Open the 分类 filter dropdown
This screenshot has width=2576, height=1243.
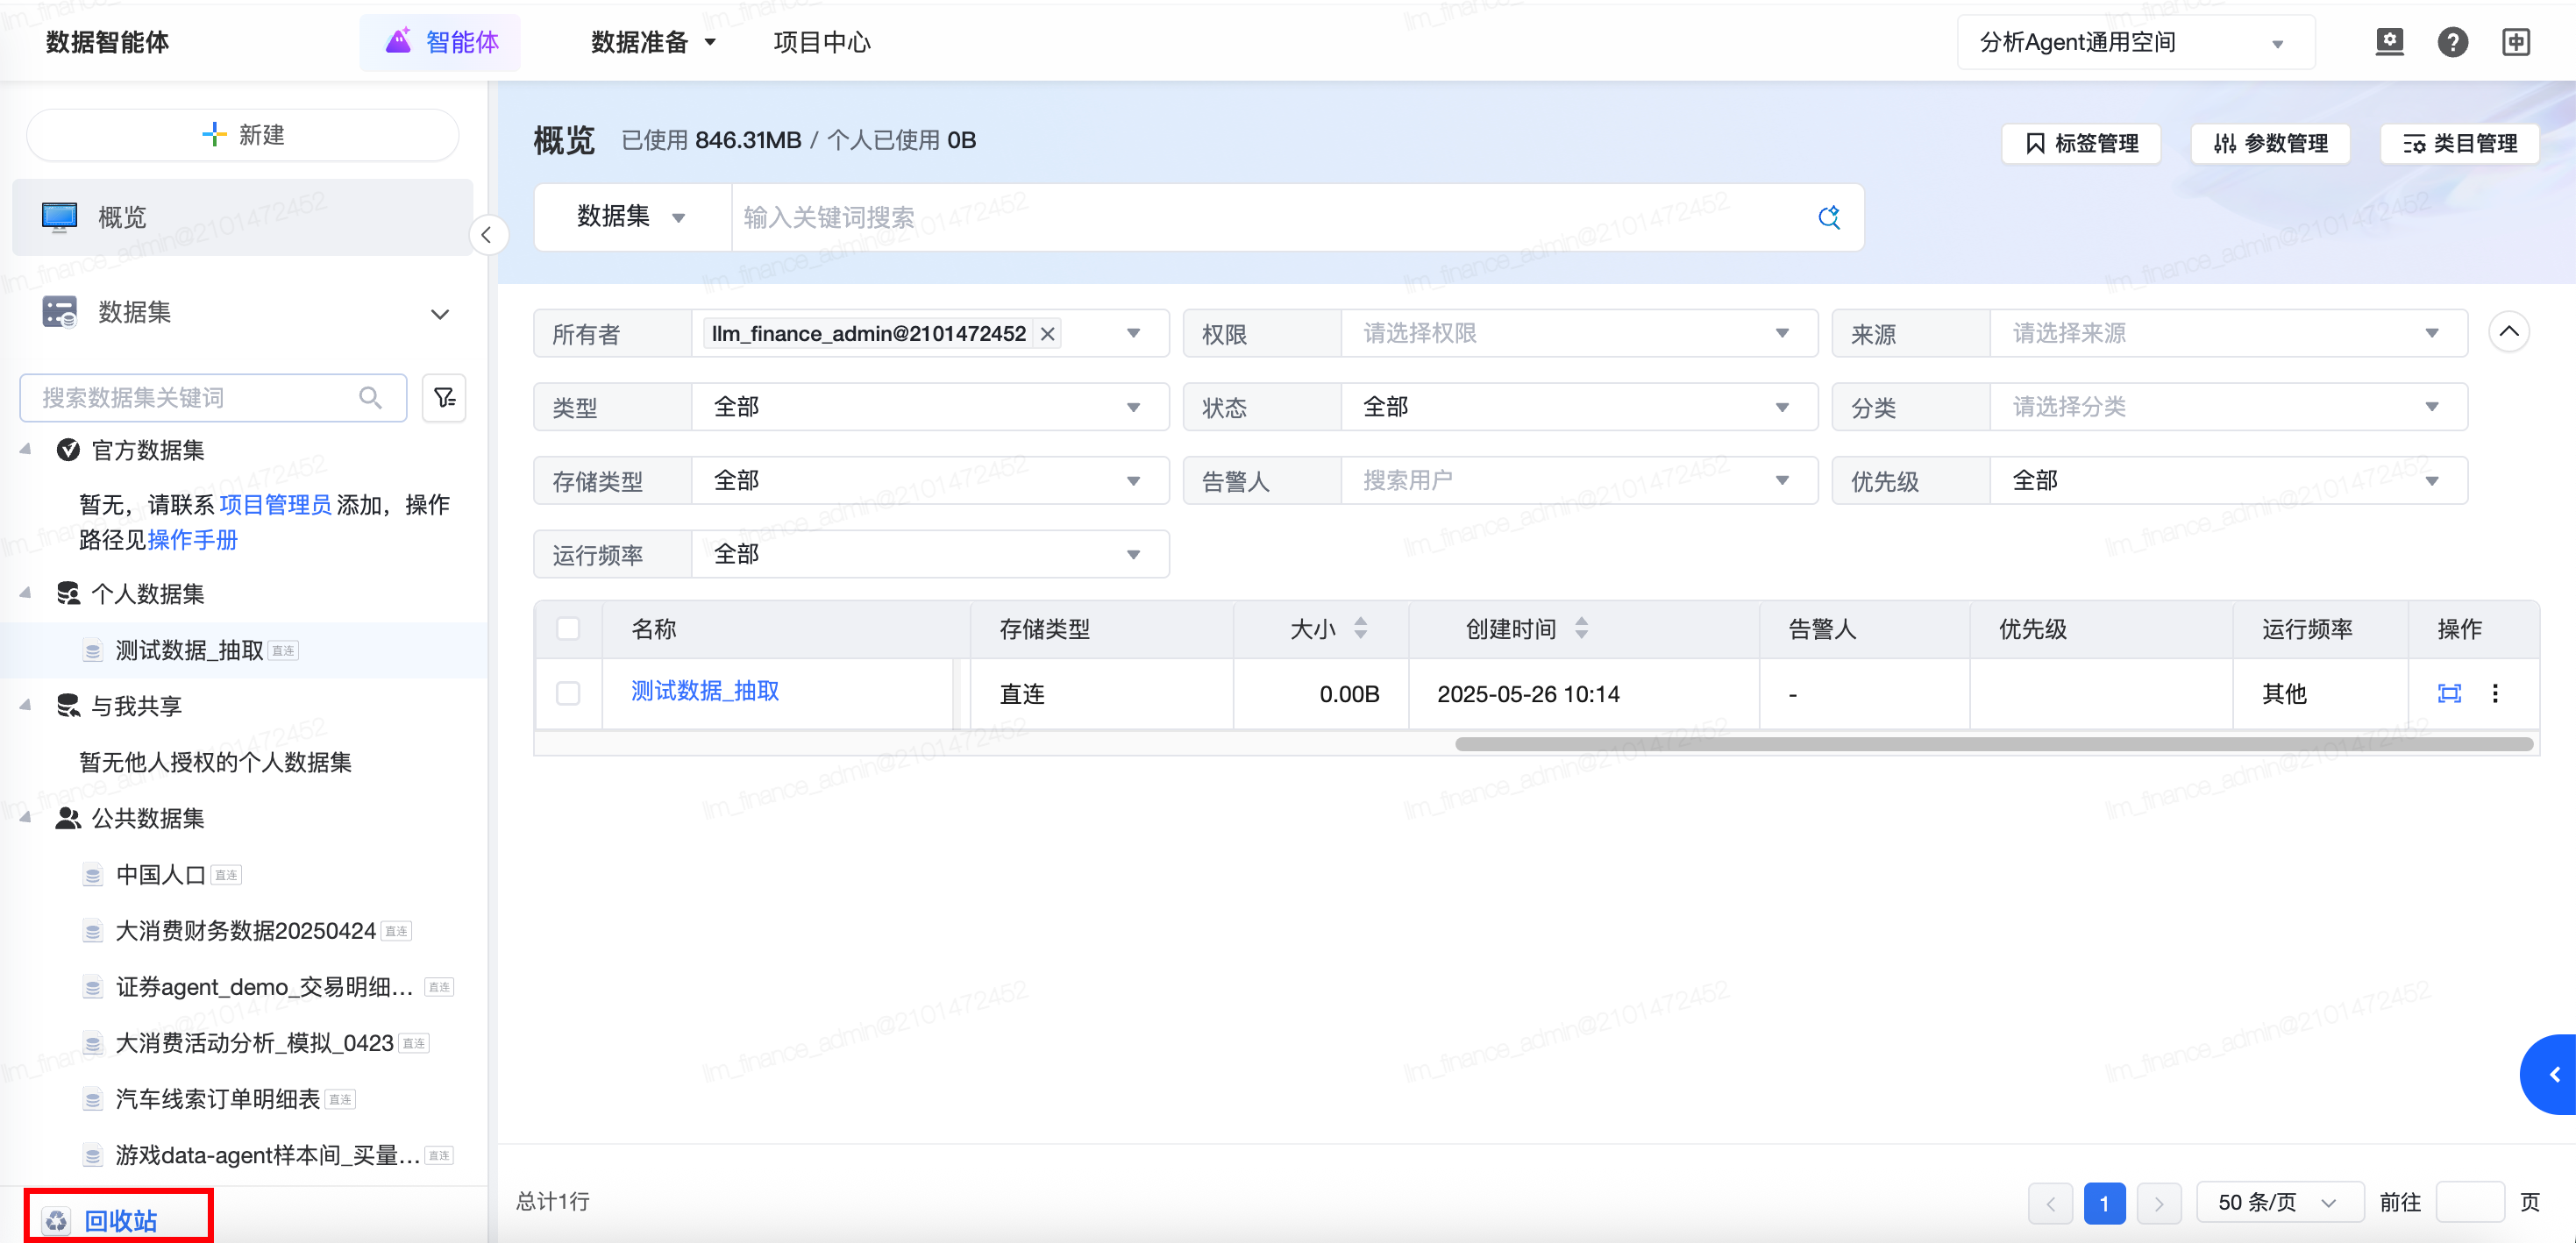pos(2228,407)
